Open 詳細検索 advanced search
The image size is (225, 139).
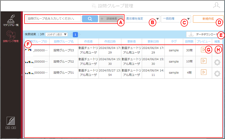(x=111, y=19)
